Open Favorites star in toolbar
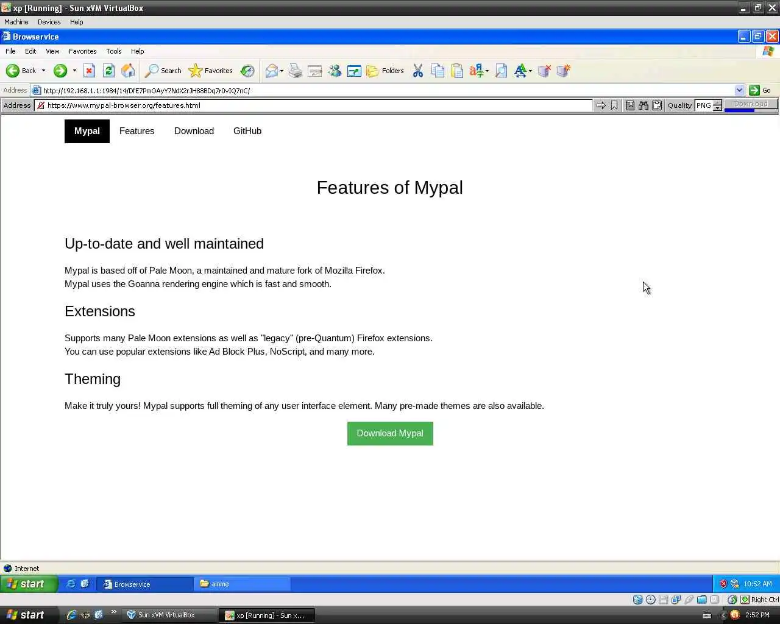 click(x=211, y=71)
